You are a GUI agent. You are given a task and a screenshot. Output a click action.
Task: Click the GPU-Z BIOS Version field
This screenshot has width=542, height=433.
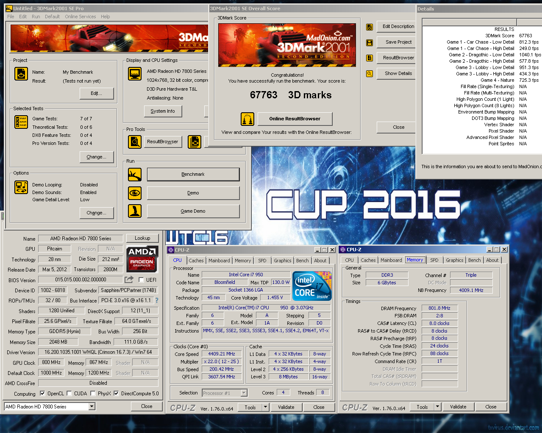[x=81, y=280]
